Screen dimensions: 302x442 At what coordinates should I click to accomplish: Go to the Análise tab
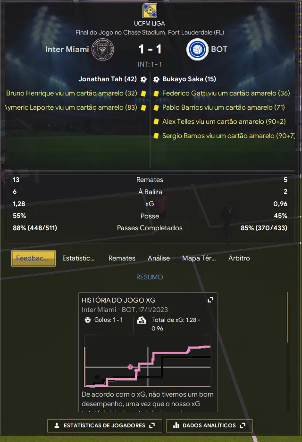(159, 258)
